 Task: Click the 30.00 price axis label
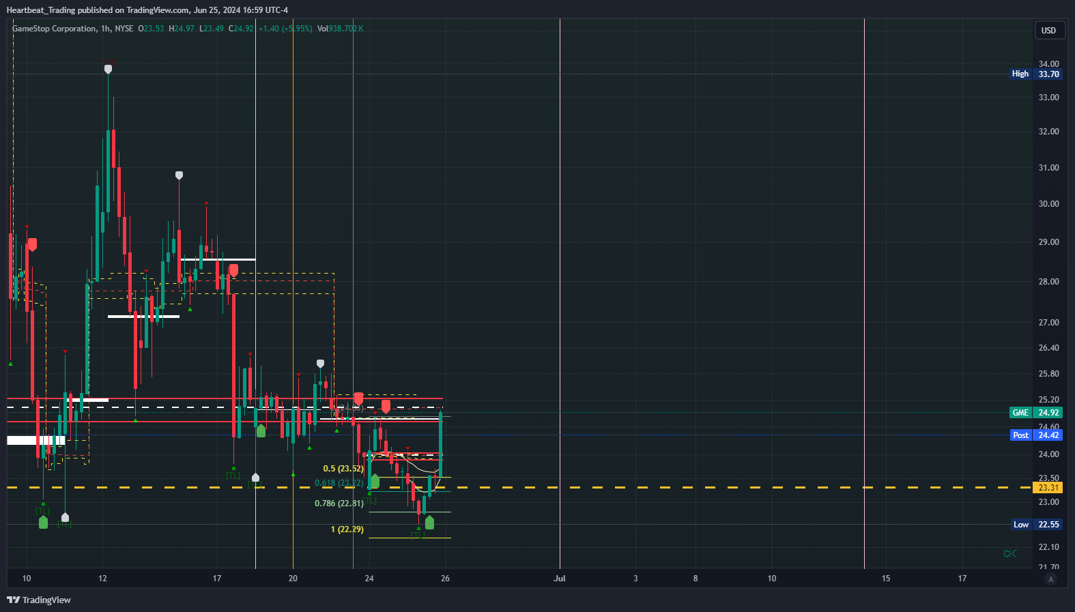pyautogui.click(x=1048, y=204)
